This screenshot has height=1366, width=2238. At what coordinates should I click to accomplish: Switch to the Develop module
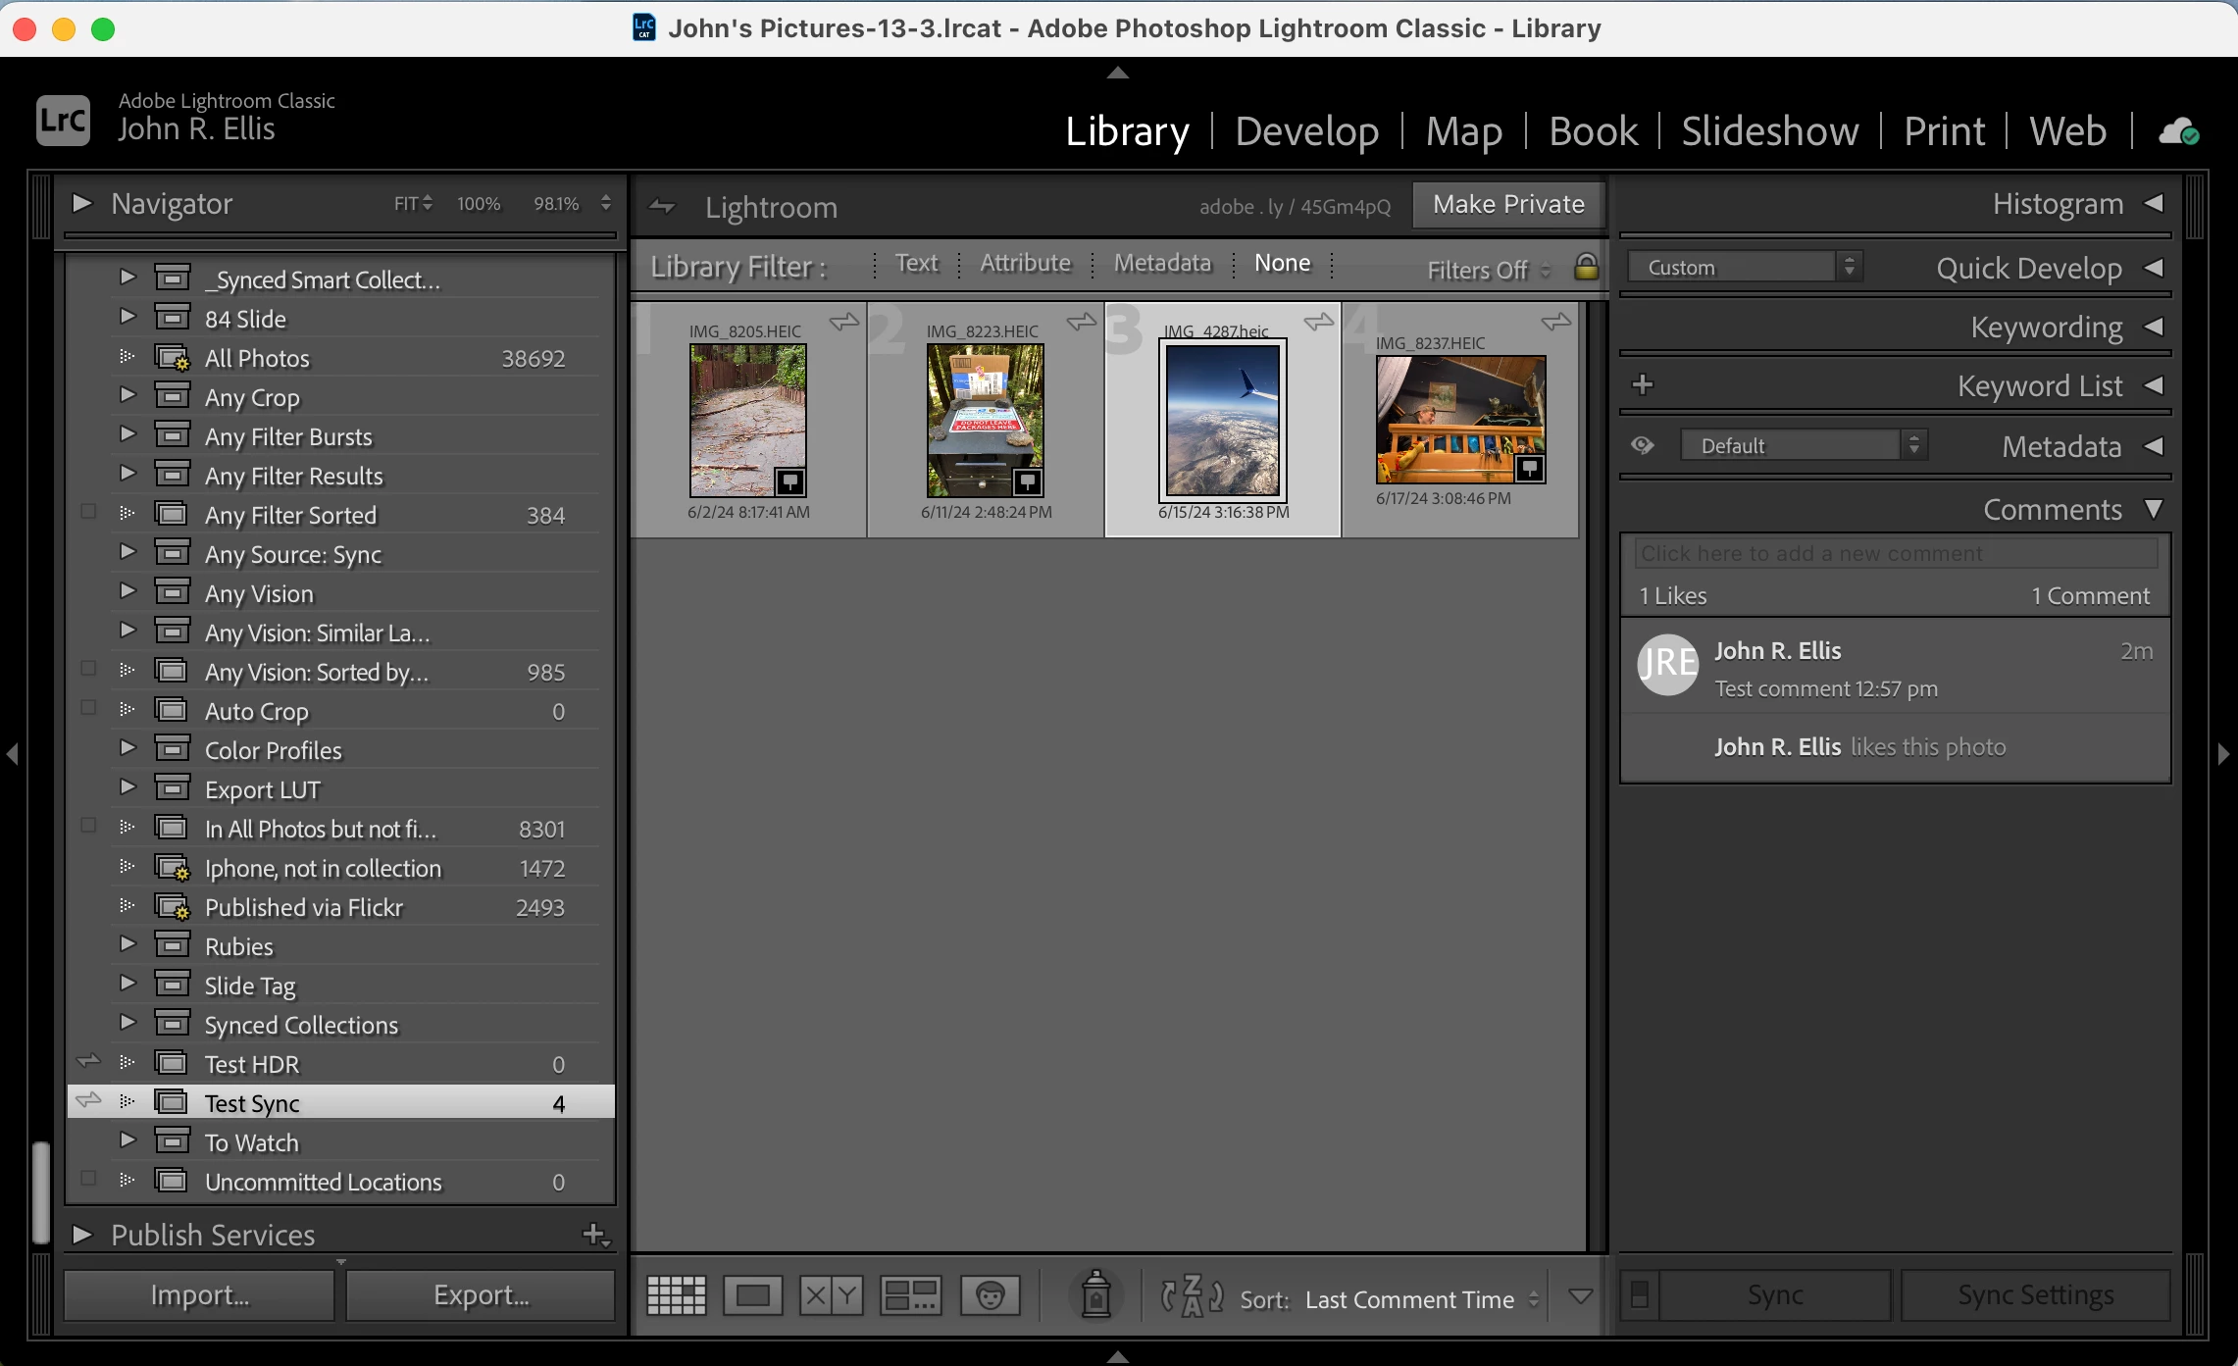pos(1306,131)
